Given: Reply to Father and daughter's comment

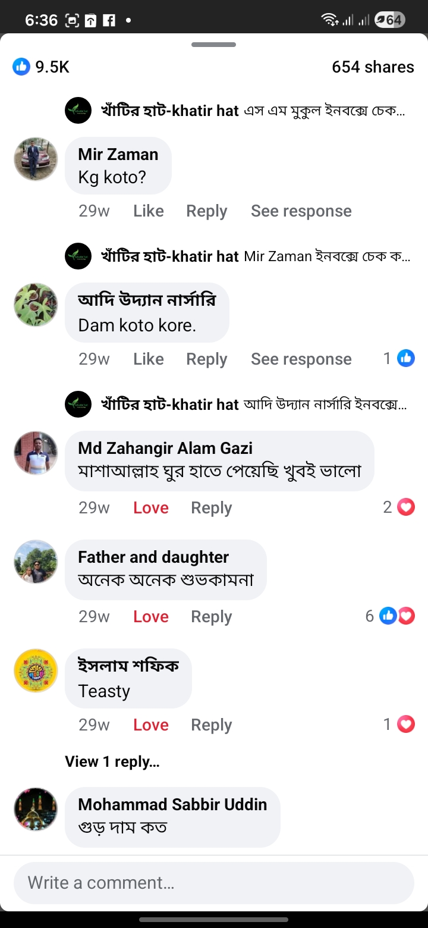Looking at the screenshot, I should click(x=211, y=616).
